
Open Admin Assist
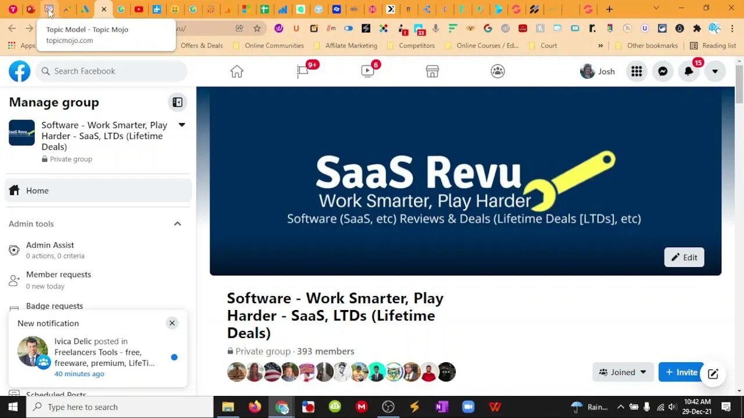[x=98, y=250]
